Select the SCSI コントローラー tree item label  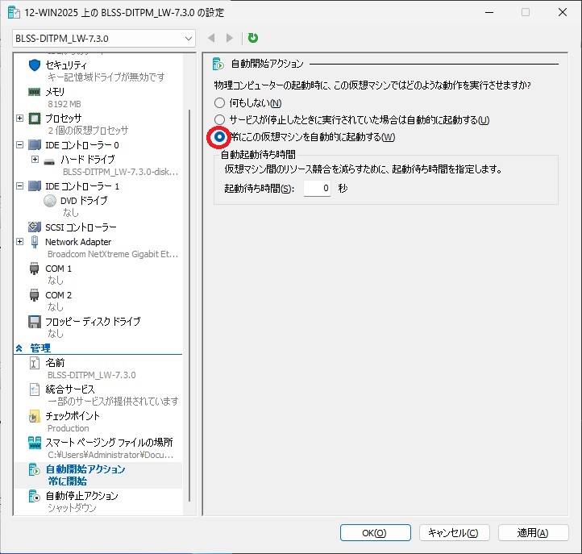[81, 227]
